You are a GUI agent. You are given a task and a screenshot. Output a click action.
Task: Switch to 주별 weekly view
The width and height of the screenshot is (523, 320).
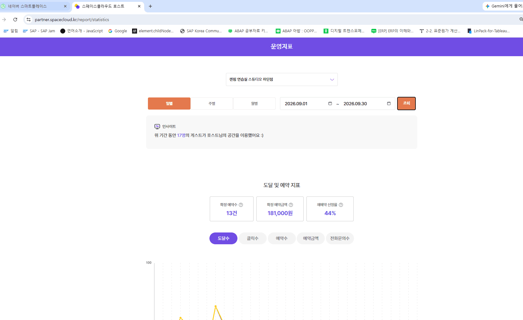pos(212,103)
